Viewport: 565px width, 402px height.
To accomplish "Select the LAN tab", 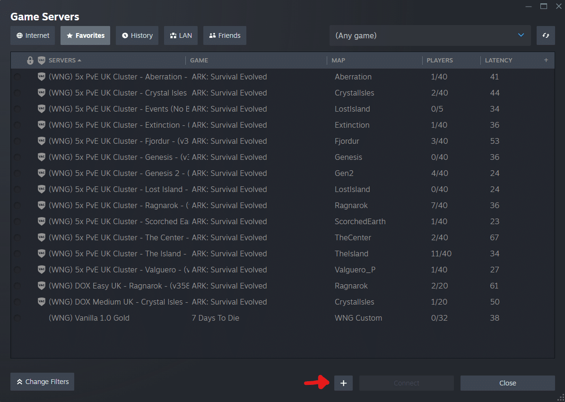I will pos(181,35).
